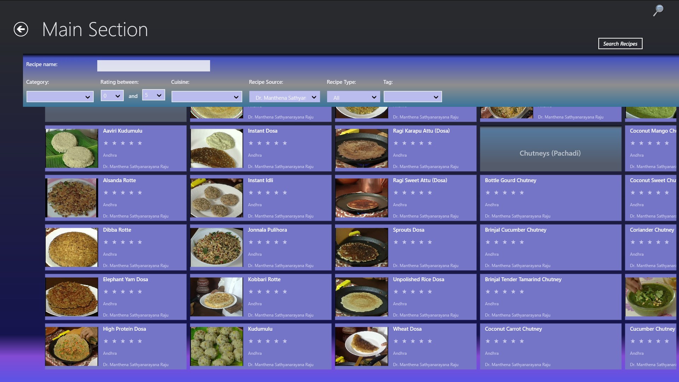Click third star of Coconut Carrot Chutney
Screen dimensions: 679x382
[505, 341]
